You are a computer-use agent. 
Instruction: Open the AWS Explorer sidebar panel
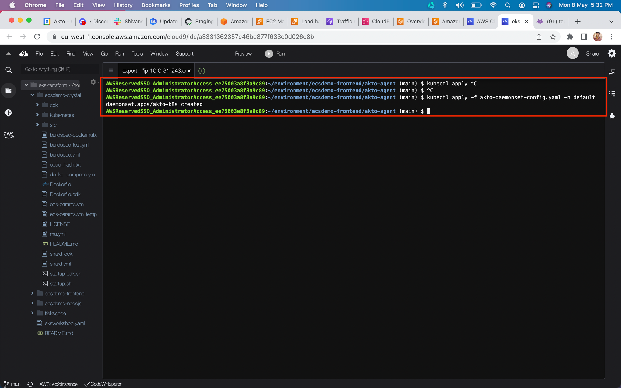[x=8, y=135]
